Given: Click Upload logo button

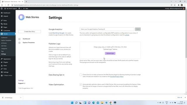Looking at the screenshot, I should point(110,53).
